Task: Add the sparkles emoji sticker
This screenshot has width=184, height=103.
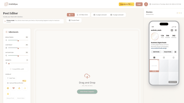Action: coord(25,88)
